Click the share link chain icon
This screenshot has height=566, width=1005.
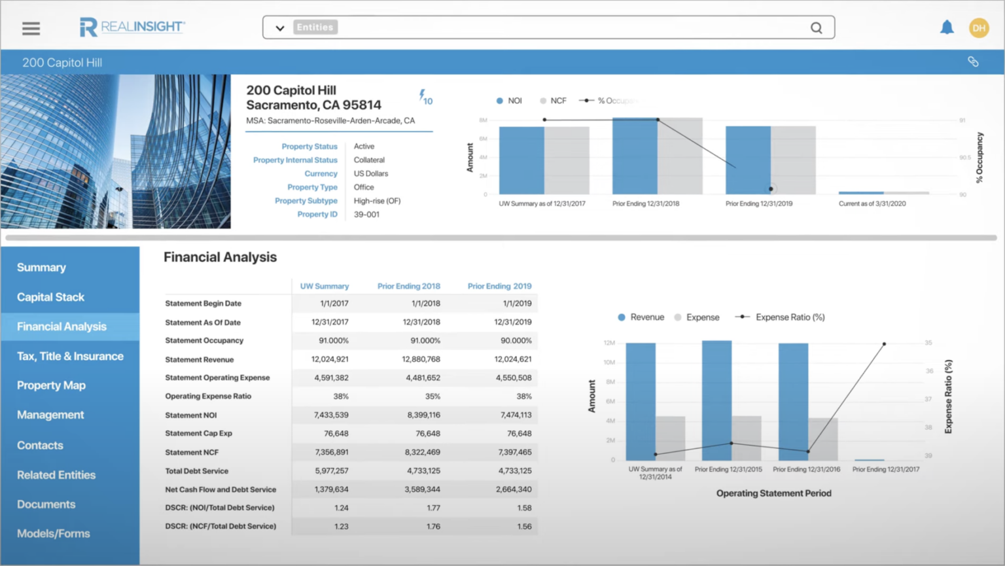coord(973,60)
